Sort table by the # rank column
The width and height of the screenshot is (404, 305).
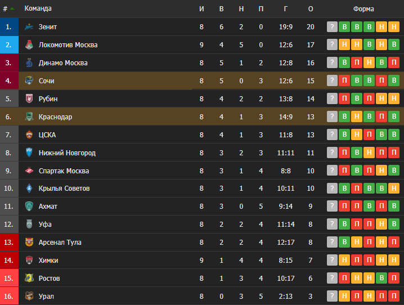click(8, 9)
